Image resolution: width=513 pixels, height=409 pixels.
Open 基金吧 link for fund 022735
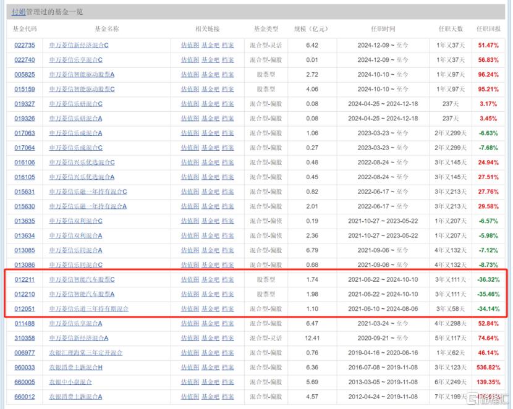210,45
